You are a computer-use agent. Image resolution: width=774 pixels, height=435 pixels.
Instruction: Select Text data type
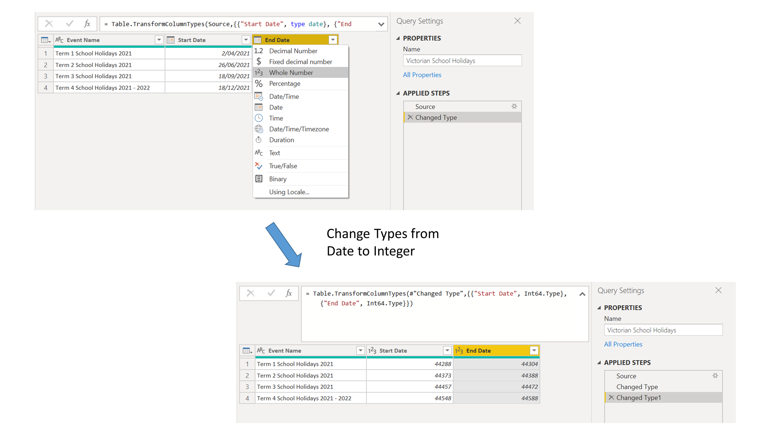pos(301,153)
